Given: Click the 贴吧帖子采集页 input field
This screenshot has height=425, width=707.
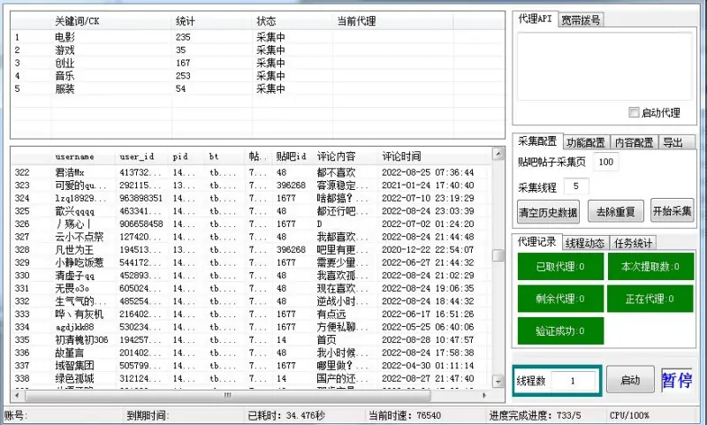Looking at the screenshot, I should [606, 163].
